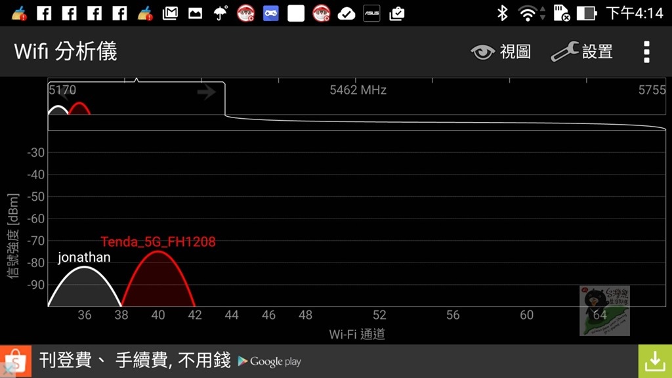Select the jonathan network label
The image size is (672, 378).
(x=84, y=257)
